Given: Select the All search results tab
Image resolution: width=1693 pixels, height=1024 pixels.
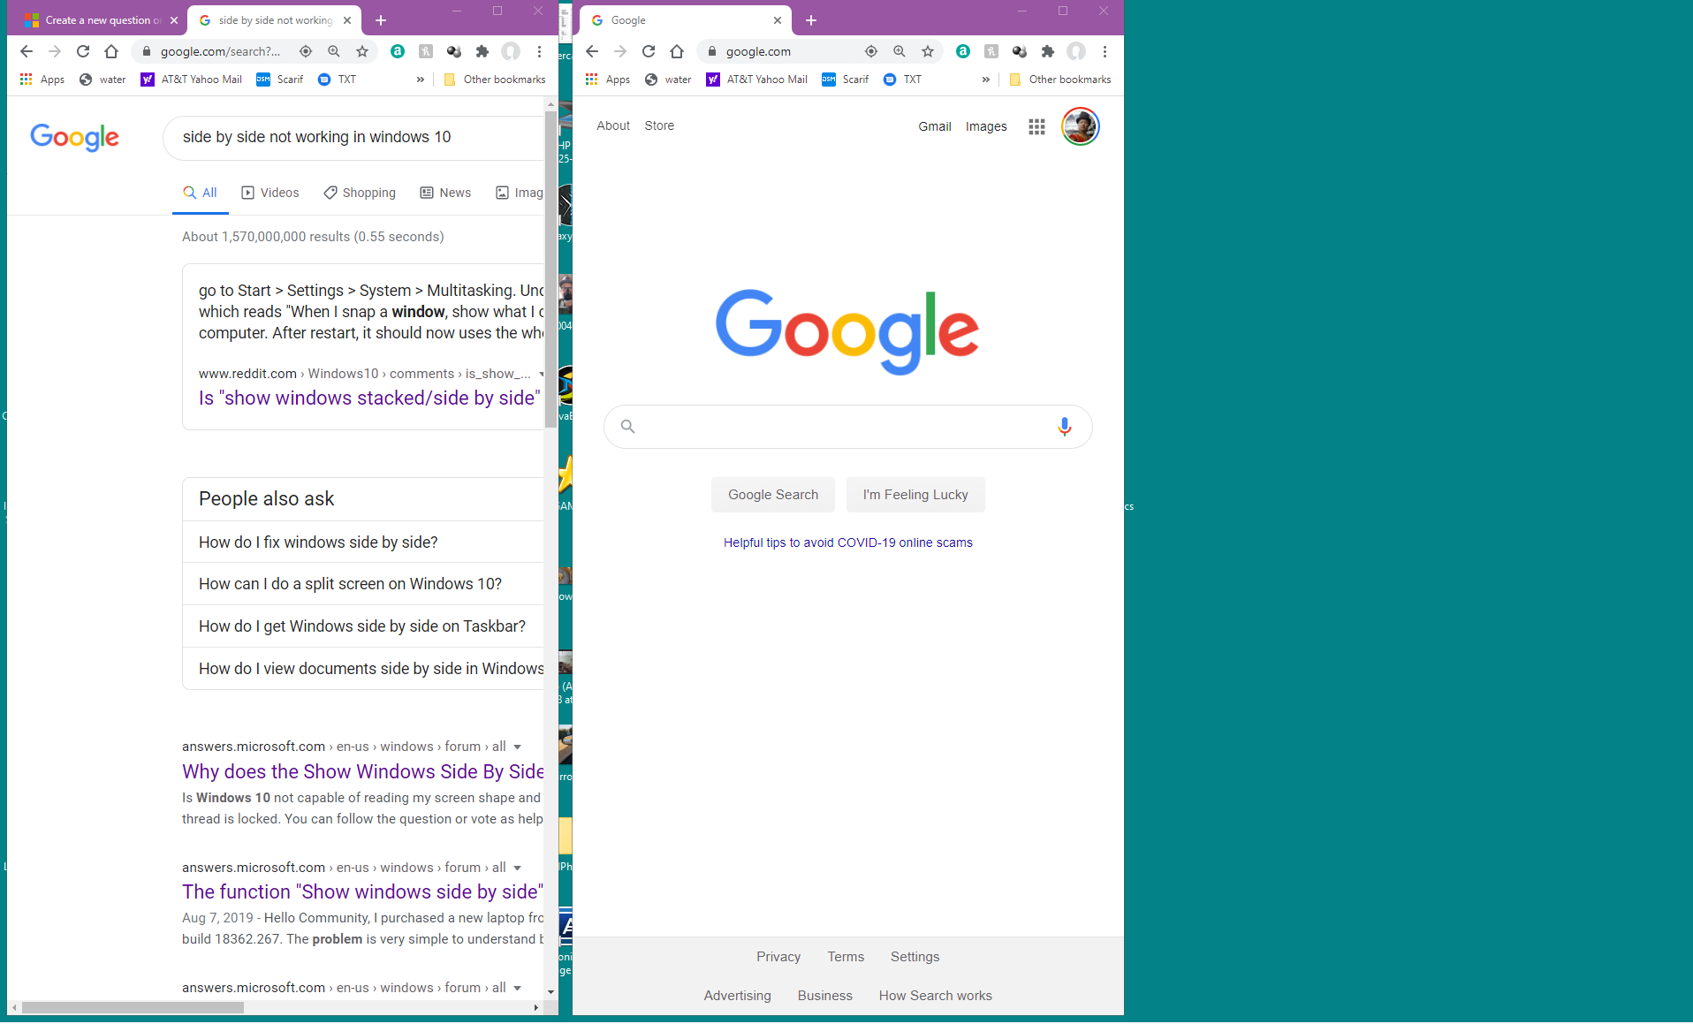Looking at the screenshot, I should pyautogui.click(x=201, y=193).
